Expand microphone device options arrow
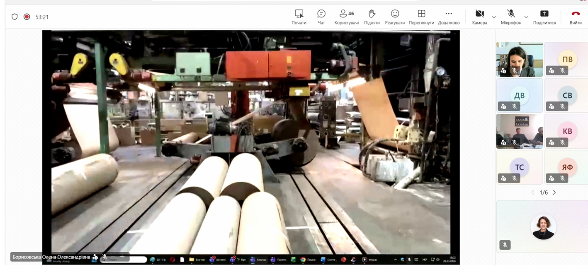The width and height of the screenshot is (588, 265). point(526,17)
